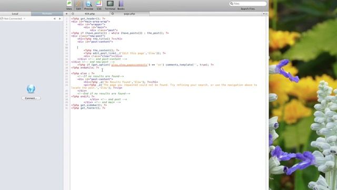
Task: Click line number 11 in the gutter
Action: (67, 47)
